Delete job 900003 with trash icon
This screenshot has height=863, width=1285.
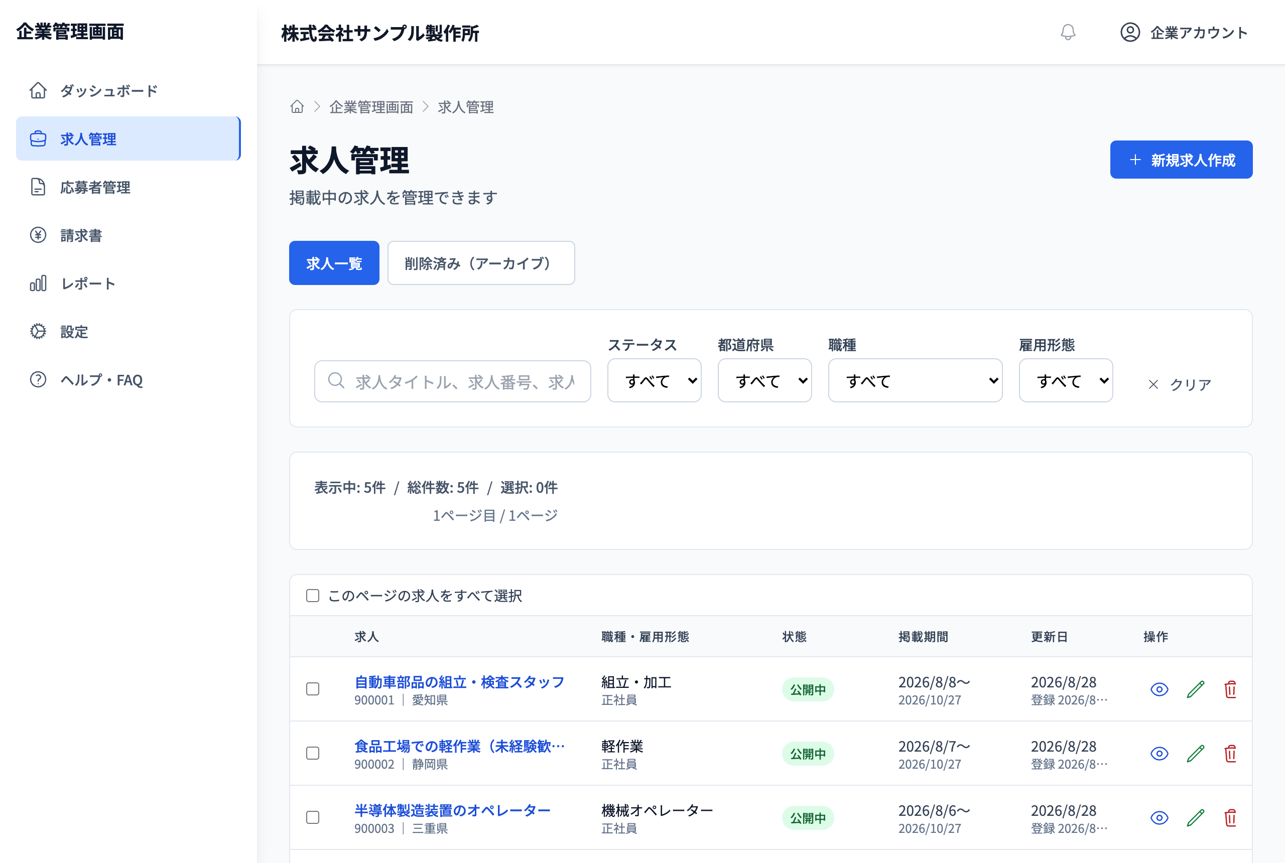click(x=1230, y=818)
